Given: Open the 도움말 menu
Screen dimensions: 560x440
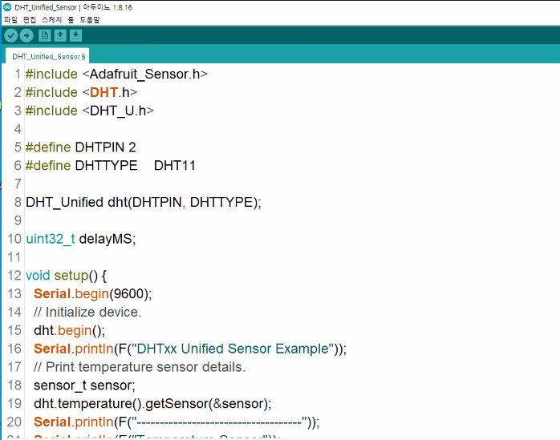Looking at the screenshot, I should 90,19.
